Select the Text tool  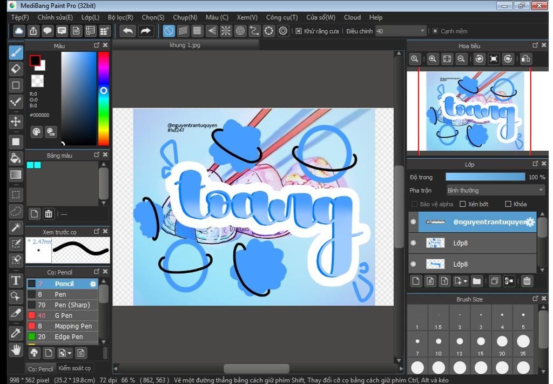16,280
